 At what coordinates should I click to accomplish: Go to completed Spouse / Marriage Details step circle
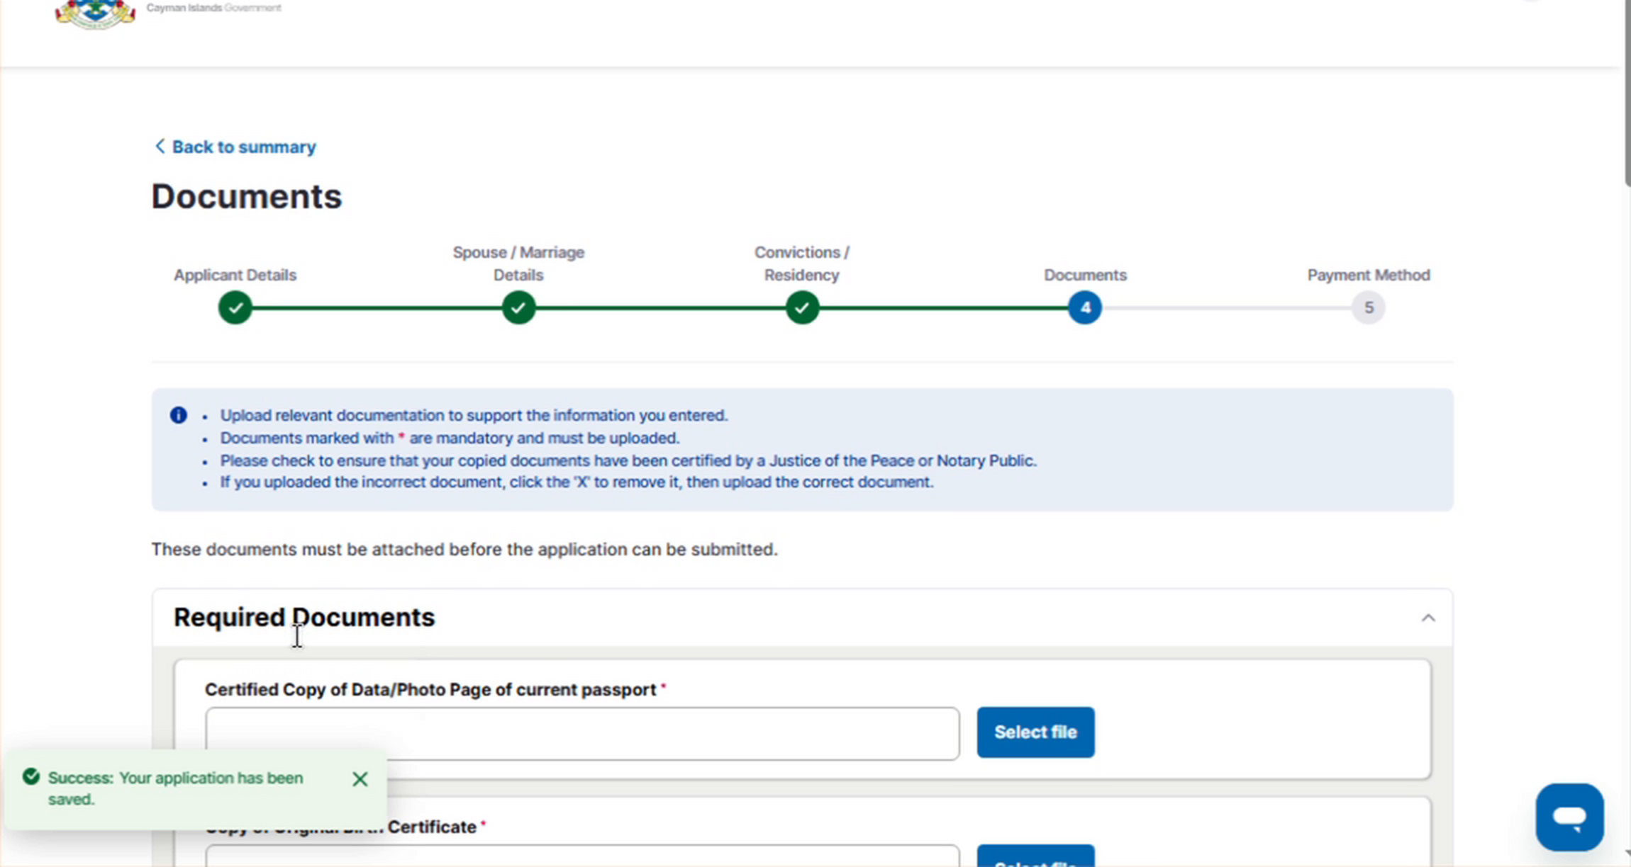518,307
